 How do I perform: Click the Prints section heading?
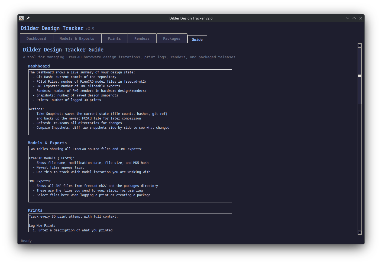pyautogui.click(x=35, y=210)
